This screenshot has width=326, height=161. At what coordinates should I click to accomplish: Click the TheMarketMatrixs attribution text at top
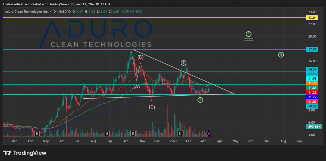[x=57, y=4]
